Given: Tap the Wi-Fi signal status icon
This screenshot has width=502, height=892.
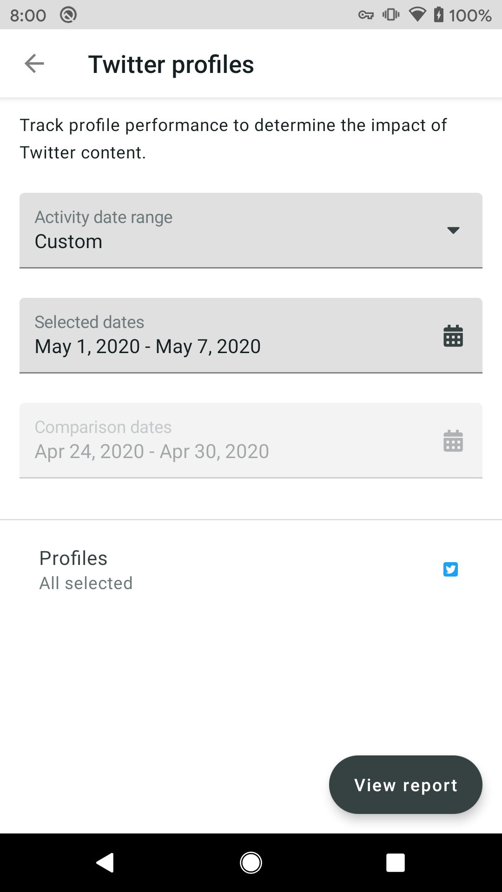Looking at the screenshot, I should (x=417, y=15).
